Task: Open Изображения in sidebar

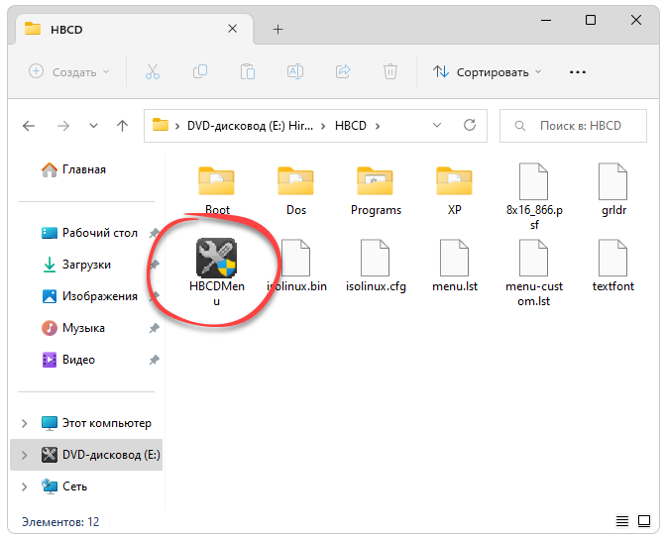Action: [x=90, y=296]
